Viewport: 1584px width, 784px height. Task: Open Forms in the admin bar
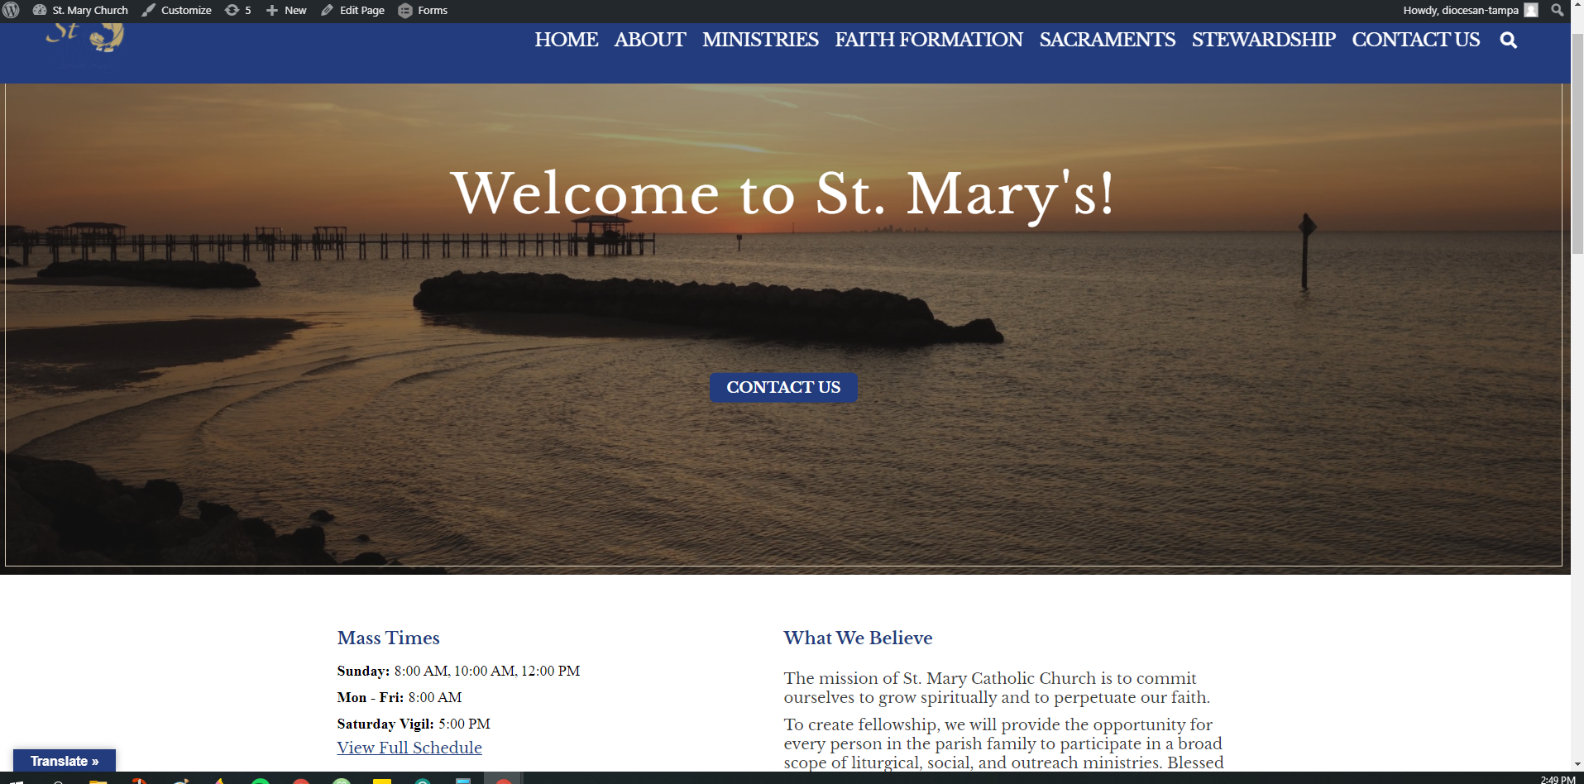tap(423, 10)
